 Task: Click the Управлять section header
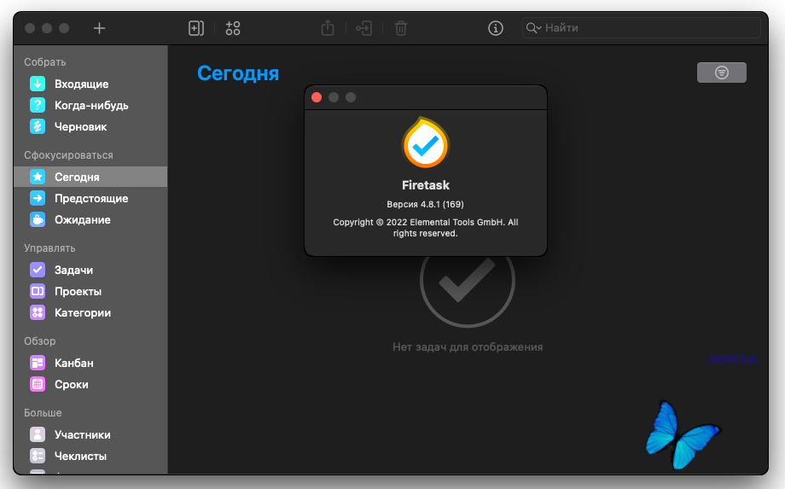[49, 248]
